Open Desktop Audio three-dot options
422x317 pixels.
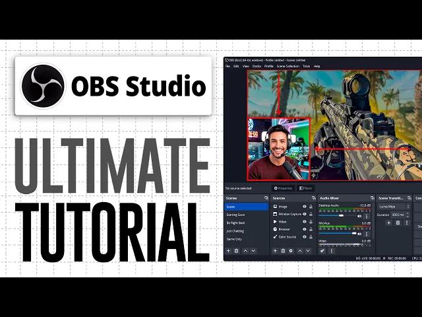(367, 216)
